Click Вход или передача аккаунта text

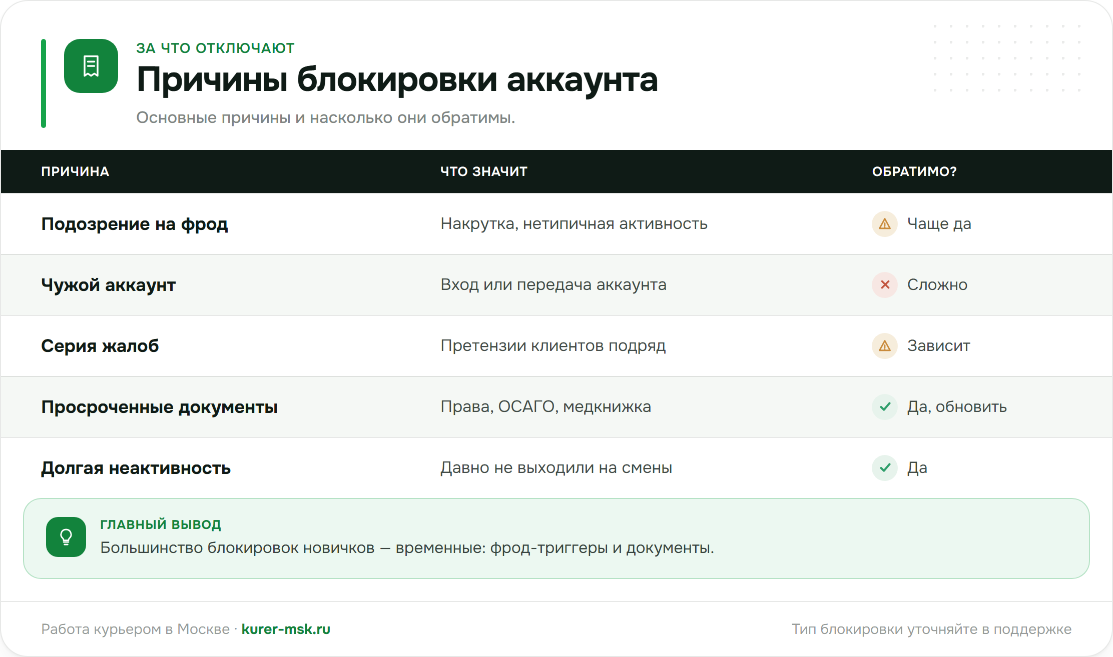(553, 285)
